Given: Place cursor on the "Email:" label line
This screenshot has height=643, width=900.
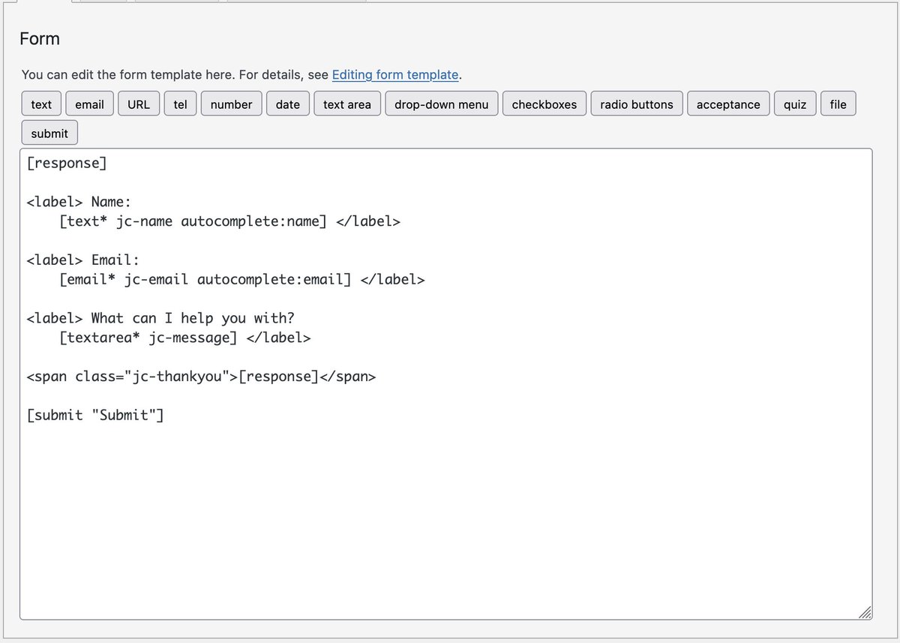Looking at the screenshot, I should pos(83,260).
